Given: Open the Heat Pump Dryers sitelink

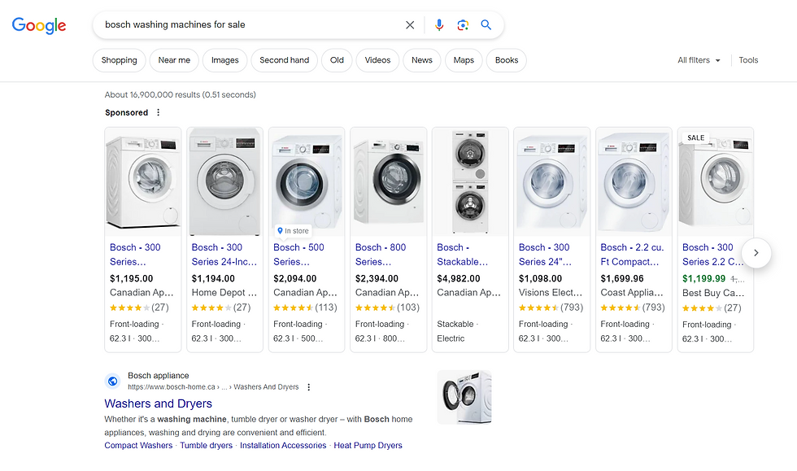Looking at the screenshot, I should click(368, 445).
